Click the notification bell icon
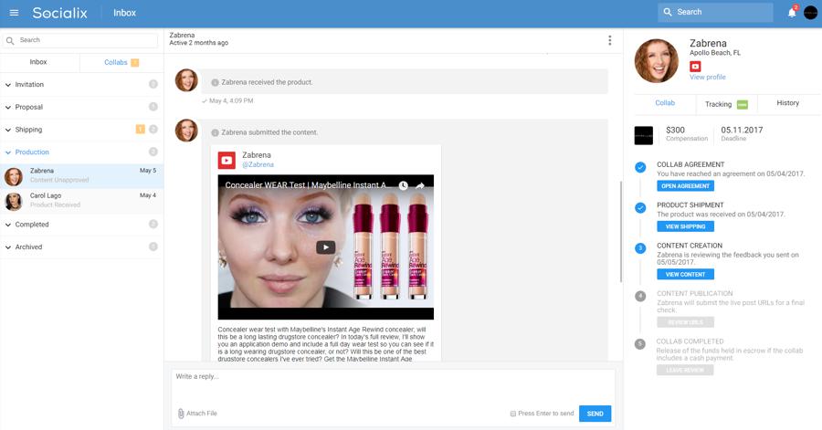 (x=792, y=13)
